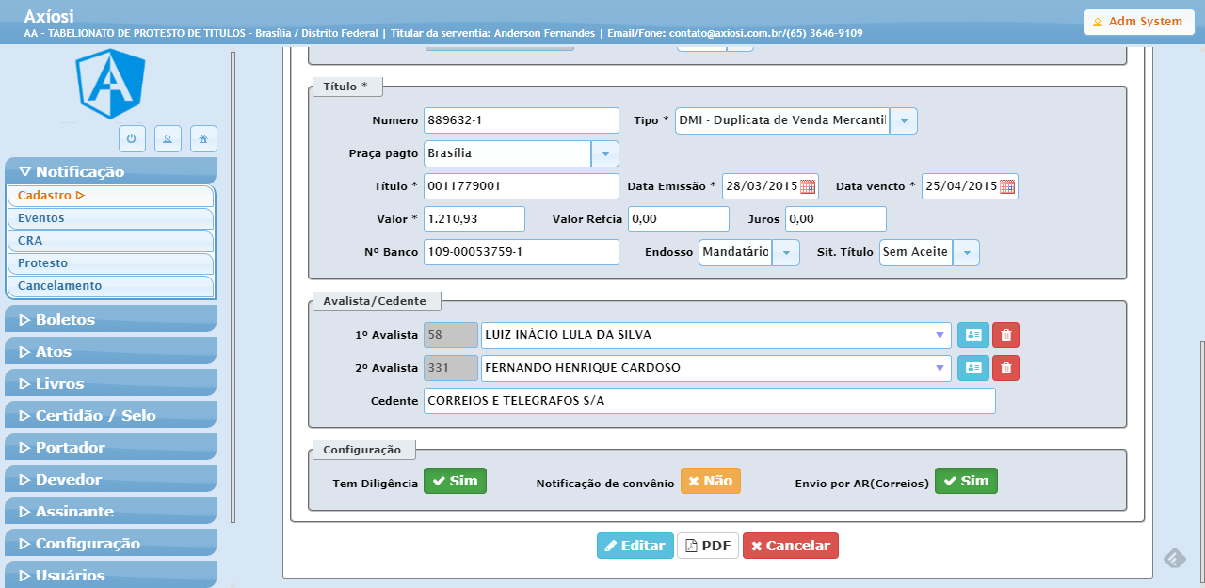1205x588 pixels.
Task: Click the Axiosi blue logo
Action: tap(108, 85)
